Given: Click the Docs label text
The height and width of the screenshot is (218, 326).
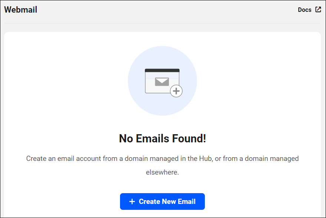Looking at the screenshot, I should tap(304, 9).
